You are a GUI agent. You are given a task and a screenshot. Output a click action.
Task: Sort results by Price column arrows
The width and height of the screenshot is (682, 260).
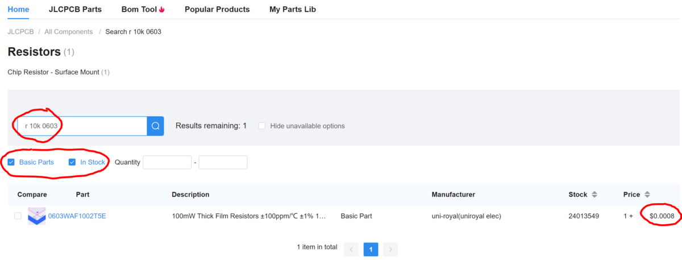pos(647,195)
